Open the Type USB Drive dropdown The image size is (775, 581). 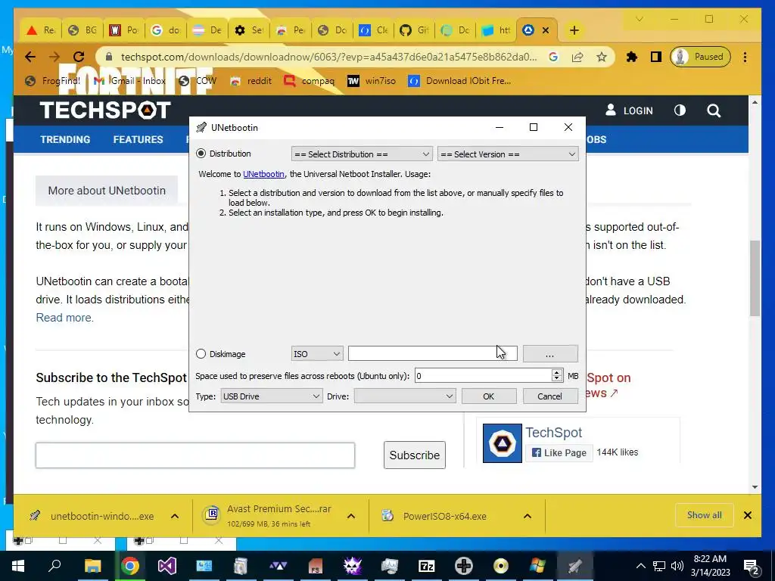click(272, 396)
